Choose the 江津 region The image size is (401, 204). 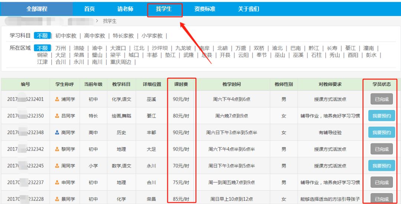point(42,62)
